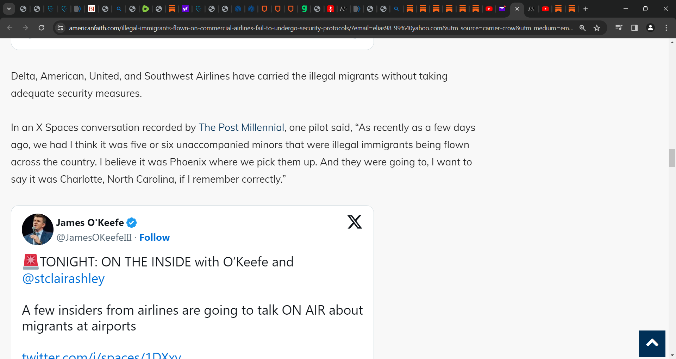Open a new tab with plus button
Viewport: 676px width, 359px height.
tap(586, 9)
